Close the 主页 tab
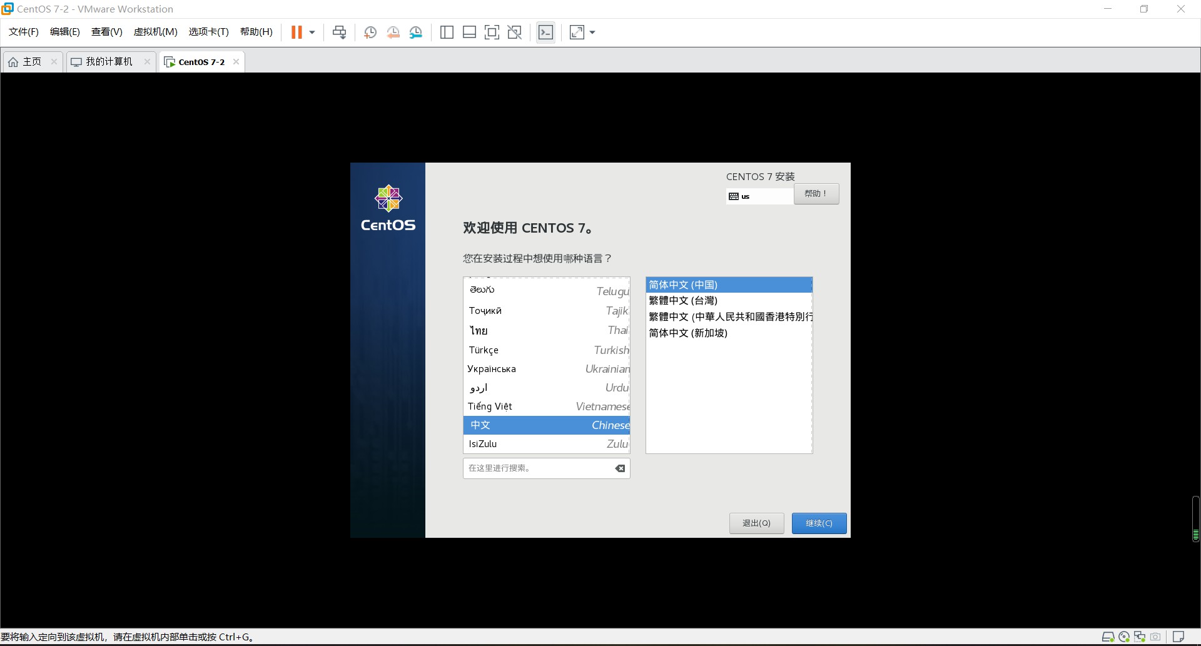Screen dimensions: 1201x646 pos(54,61)
